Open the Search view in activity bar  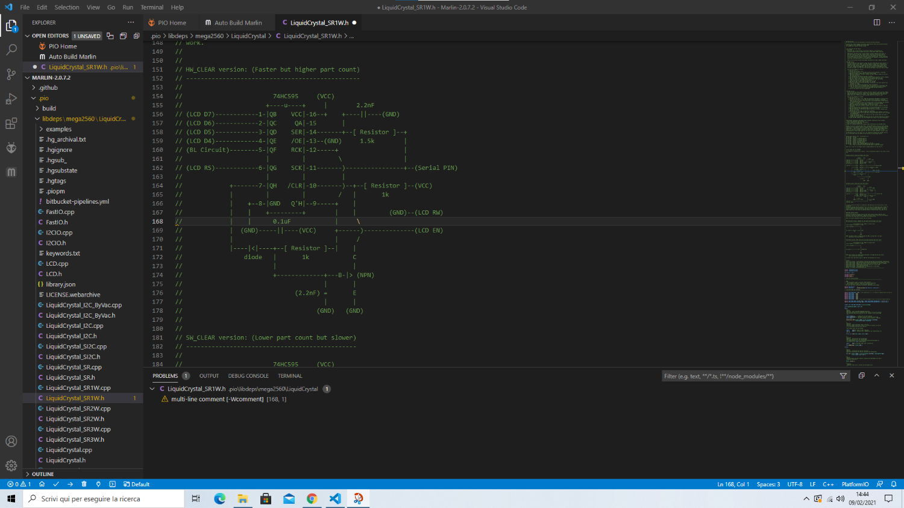11,50
